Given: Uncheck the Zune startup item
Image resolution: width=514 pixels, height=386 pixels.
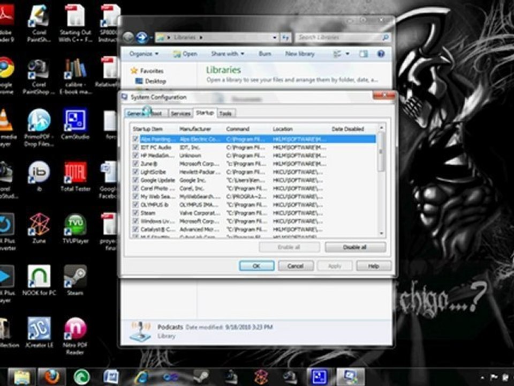Looking at the screenshot, I should point(135,164).
